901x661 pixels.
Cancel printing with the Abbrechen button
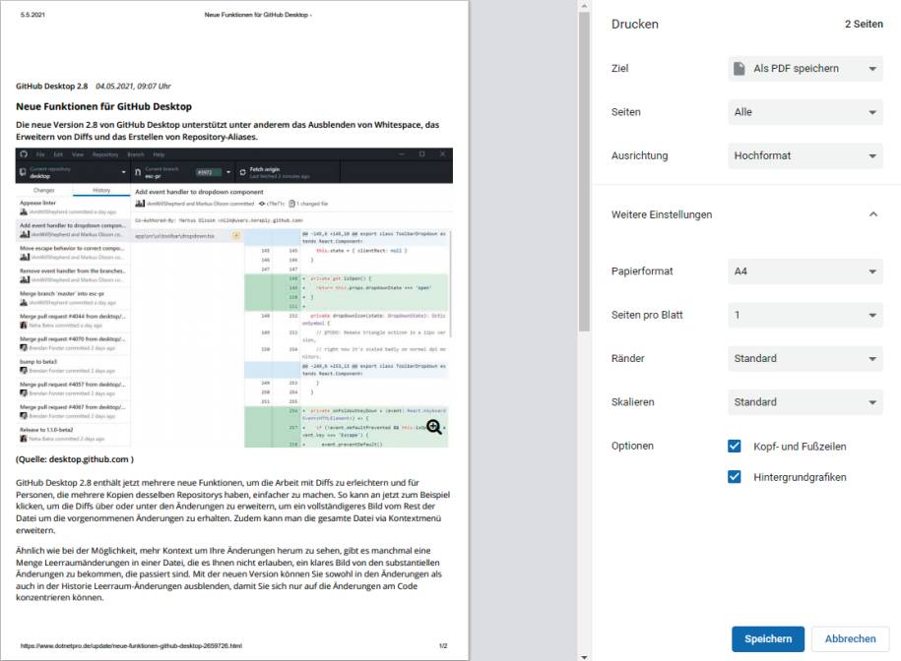click(x=851, y=638)
